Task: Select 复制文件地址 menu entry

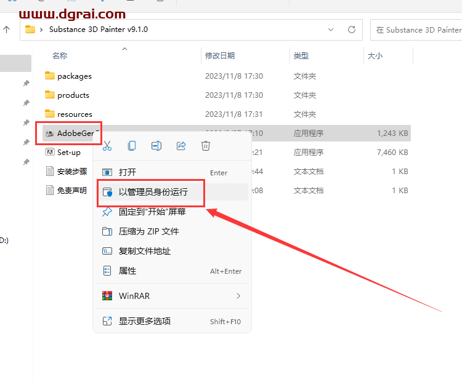Action: pyautogui.click(x=172, y=251)
